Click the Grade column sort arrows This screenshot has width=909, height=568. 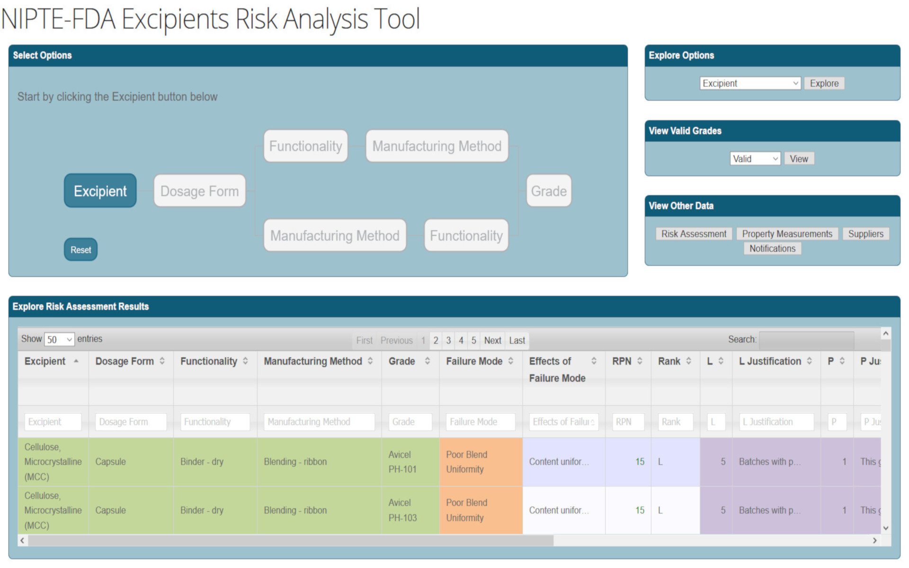427,361
